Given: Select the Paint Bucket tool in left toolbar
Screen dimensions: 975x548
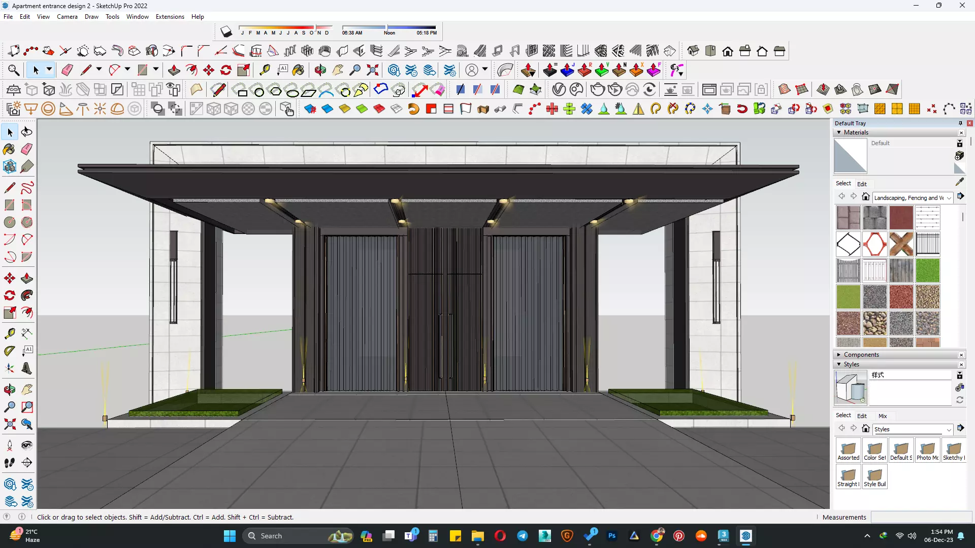Looking at the screenshot, I should click(x=9, y=149).
